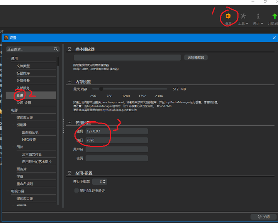
Task: Select 字幕 in settings tree
Action: [x=20, y=177]
